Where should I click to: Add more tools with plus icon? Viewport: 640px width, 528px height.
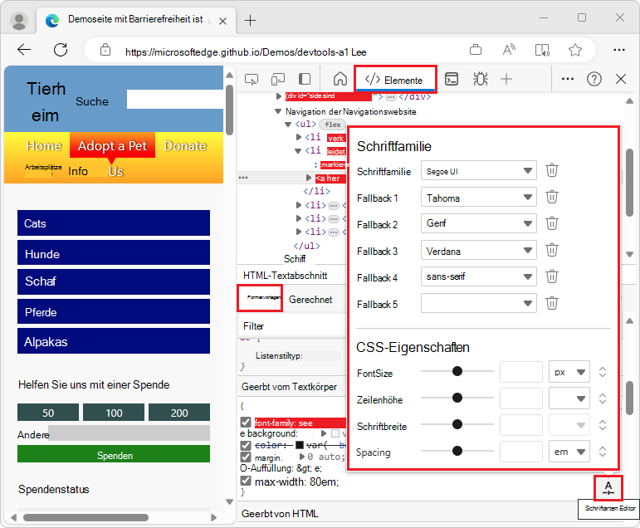coord(506,79)
